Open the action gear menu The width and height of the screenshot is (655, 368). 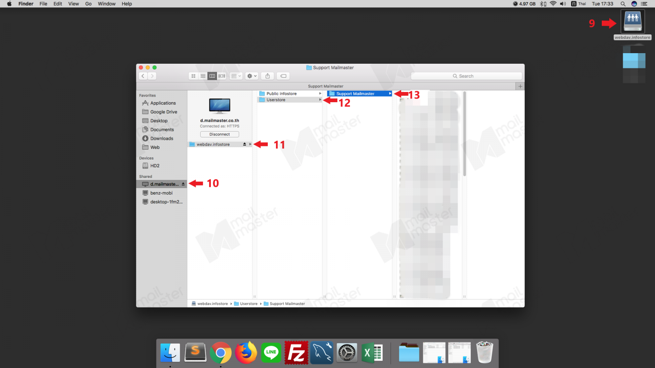(x=252, y=76)
